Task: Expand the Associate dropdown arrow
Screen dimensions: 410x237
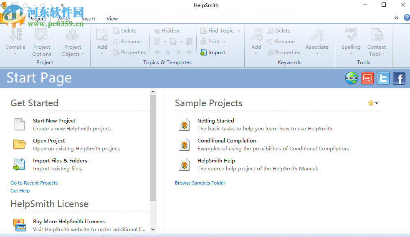Action: 317,54
